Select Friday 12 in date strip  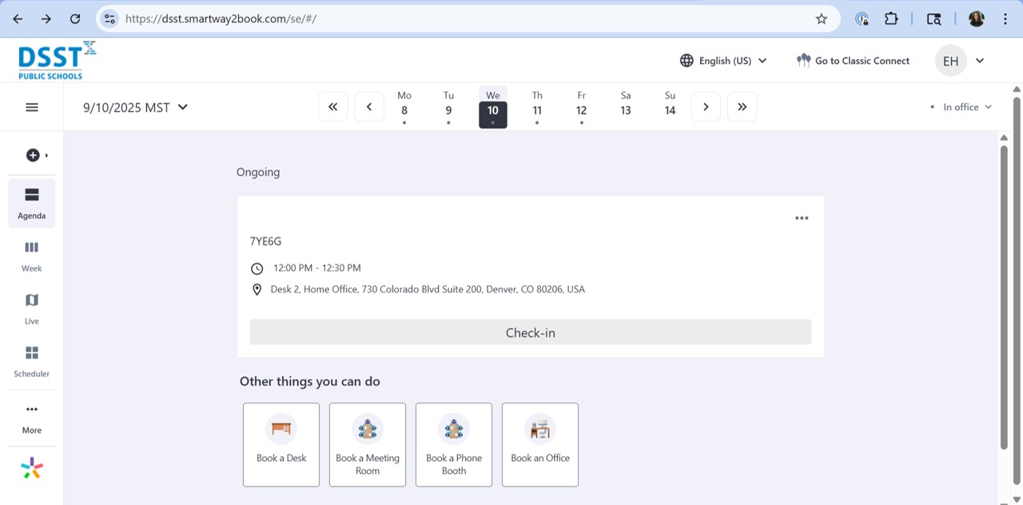[x=581, y=106]
